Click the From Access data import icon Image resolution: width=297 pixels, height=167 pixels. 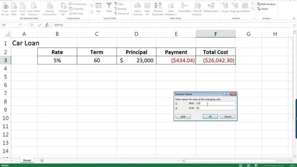tap(5, 9)
